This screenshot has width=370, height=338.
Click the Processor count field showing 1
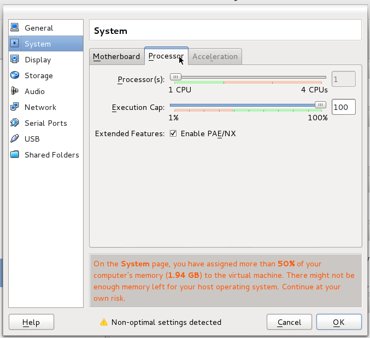pyautogui.click(x=343, y=79)
